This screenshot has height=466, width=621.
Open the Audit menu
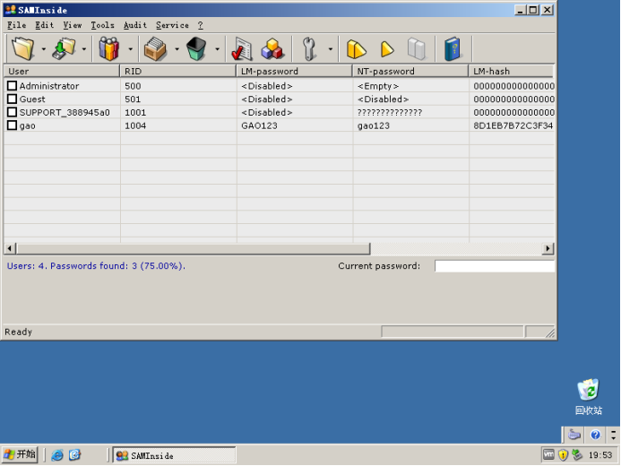[x=134, y=25]
